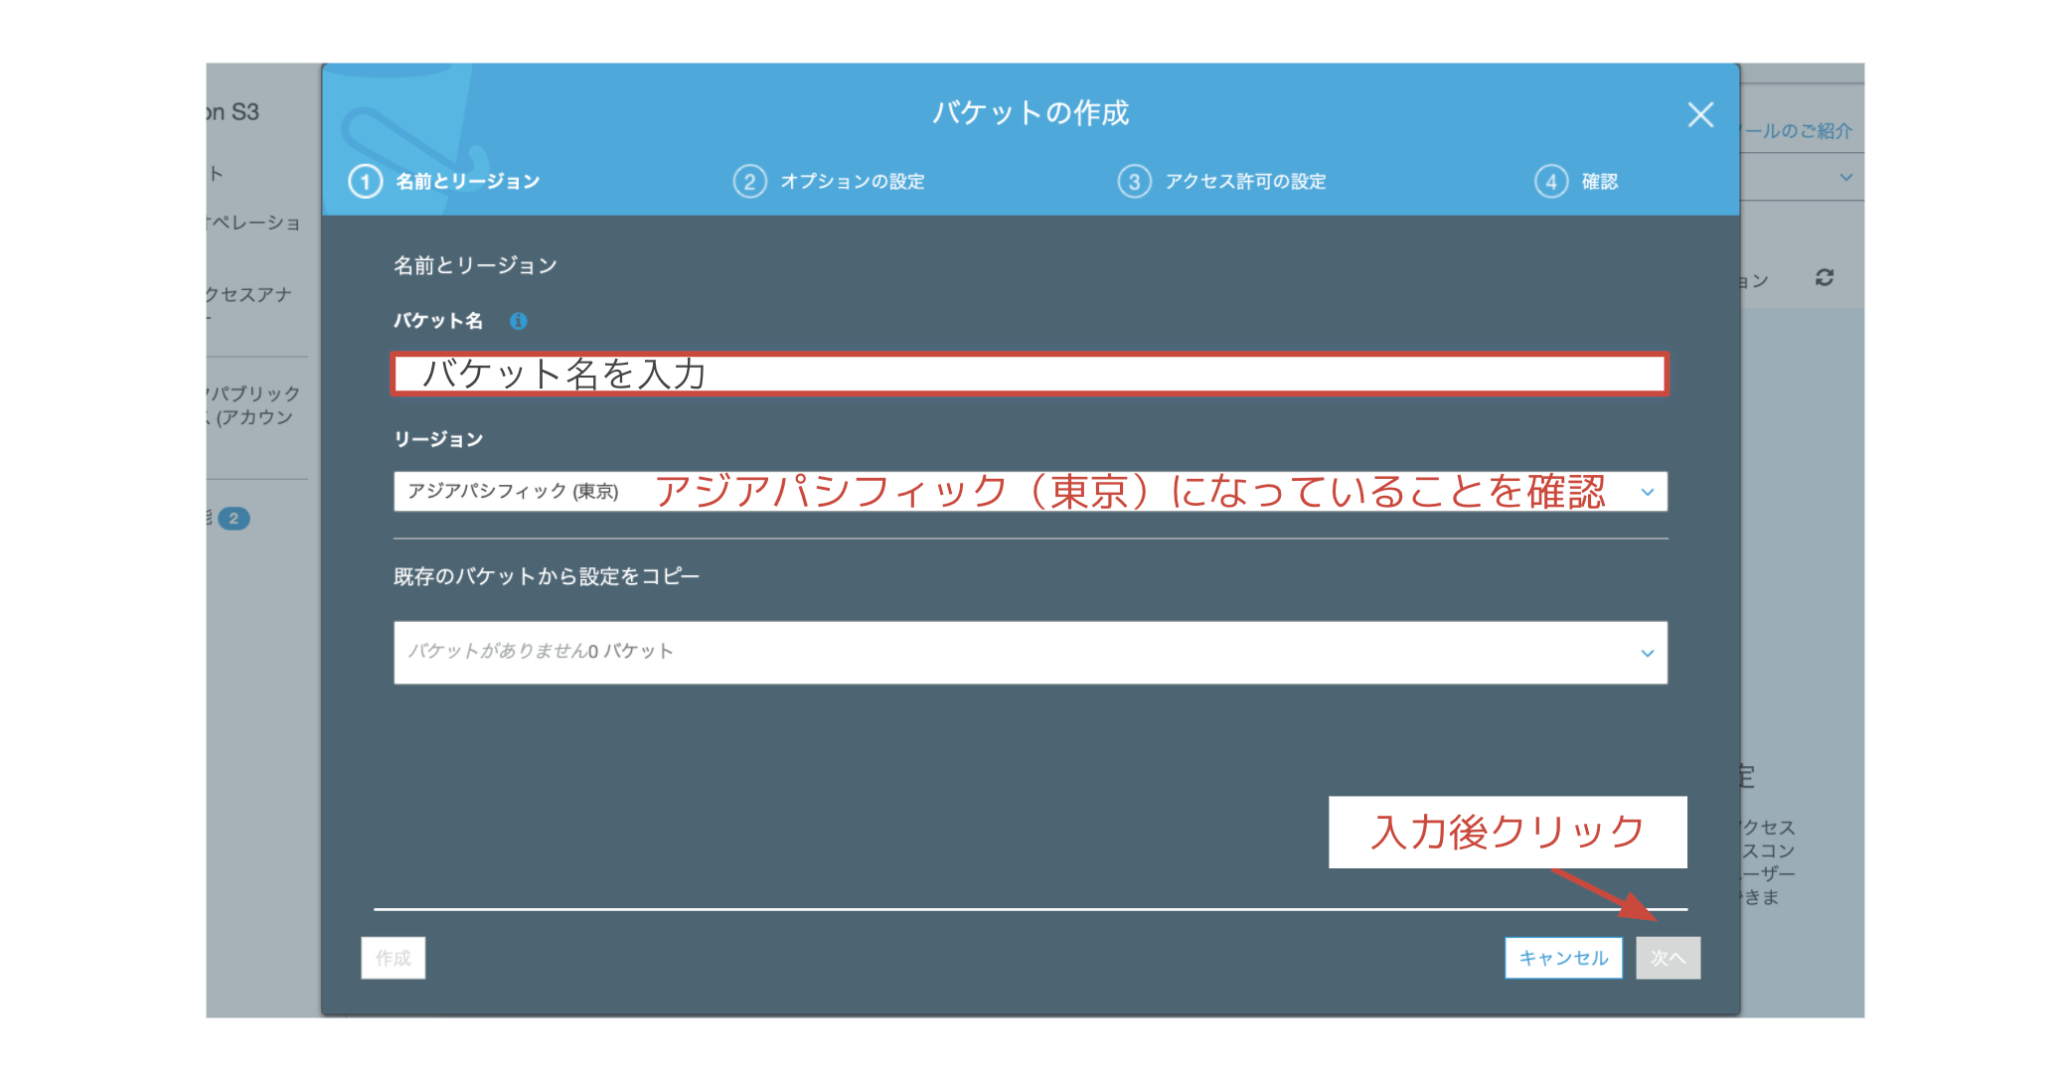Click step 3 circle icon
The height and width of the screenshot is (1077, 2069).
tap(1134, 182)
